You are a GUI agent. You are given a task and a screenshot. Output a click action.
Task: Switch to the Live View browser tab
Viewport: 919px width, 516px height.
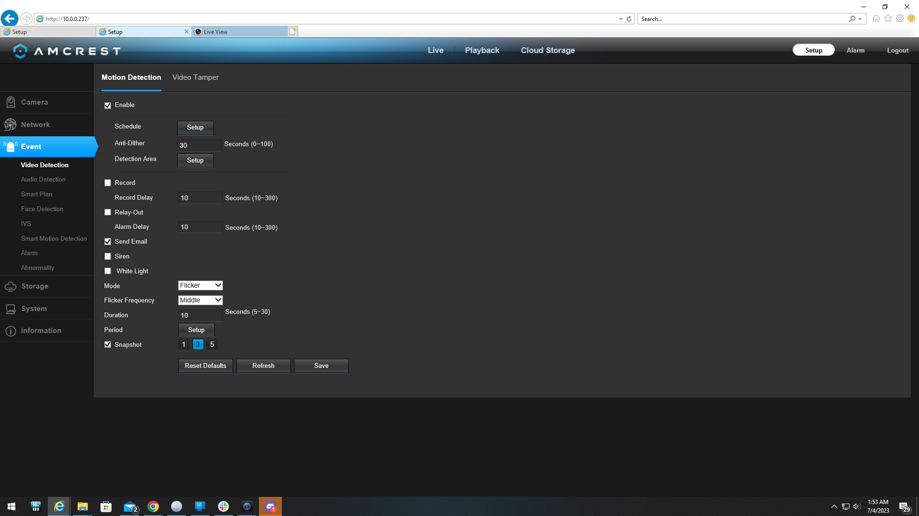[239, 32]
